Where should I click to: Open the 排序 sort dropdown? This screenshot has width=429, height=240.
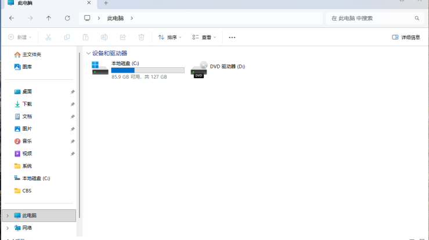tap(170, 37)
